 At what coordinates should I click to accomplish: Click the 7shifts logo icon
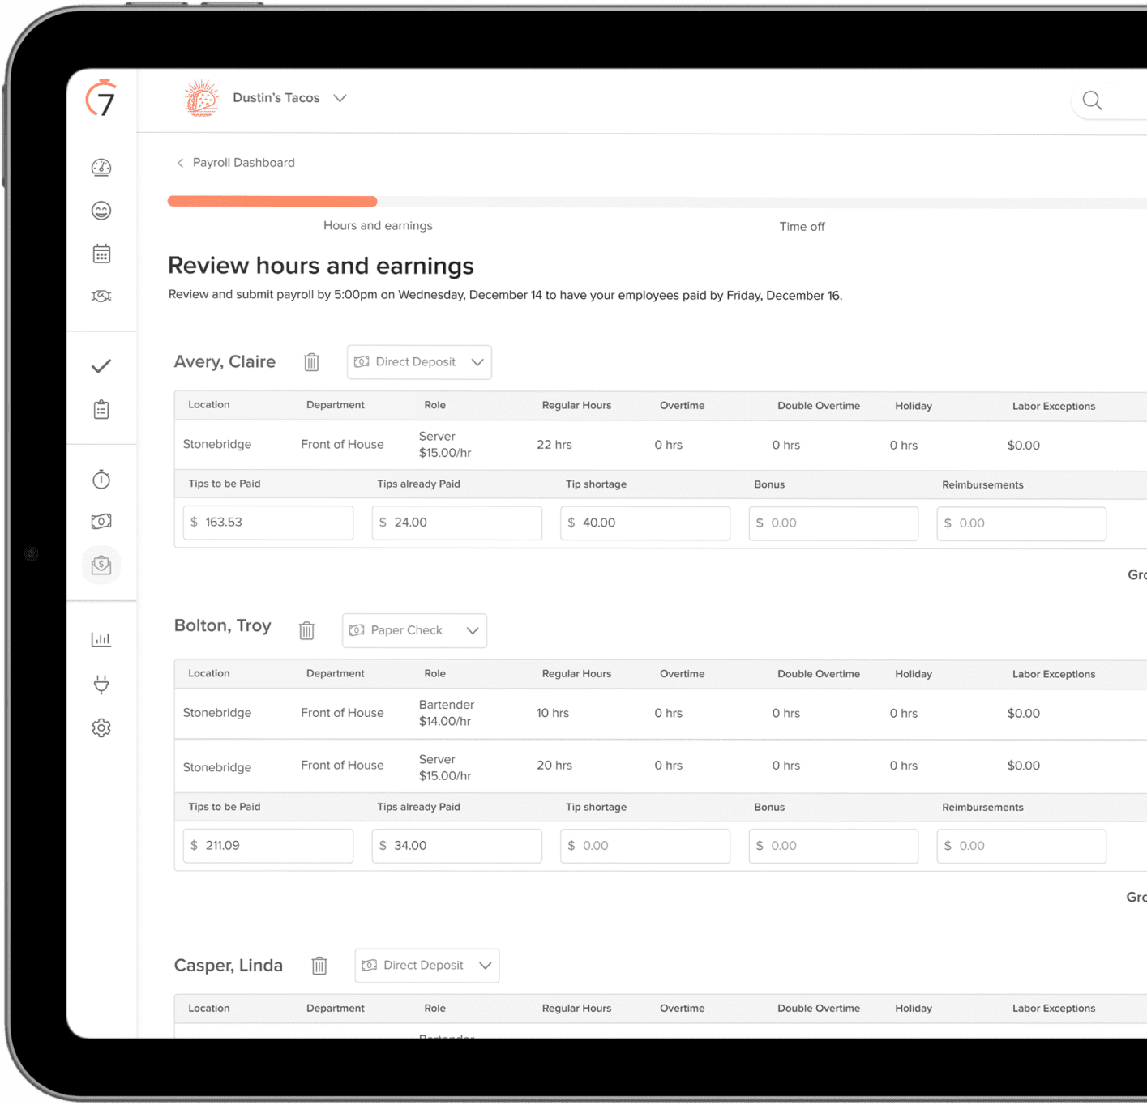(x=101, y=99)
